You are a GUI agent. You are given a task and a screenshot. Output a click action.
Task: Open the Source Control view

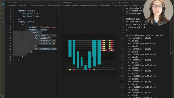(x=2, y=13)
